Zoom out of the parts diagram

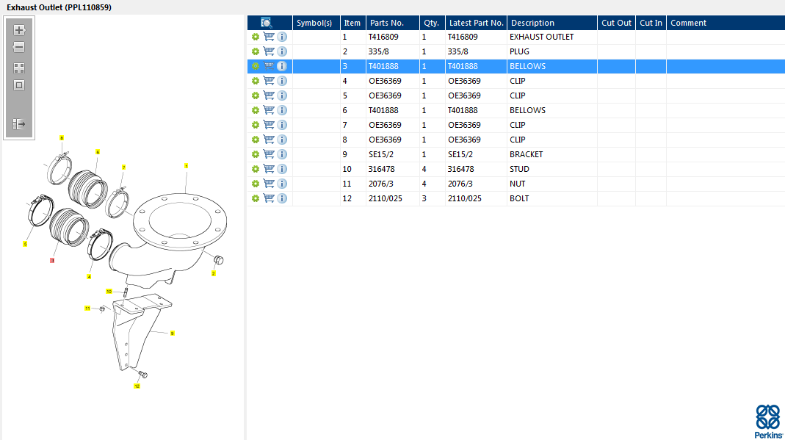19,48
